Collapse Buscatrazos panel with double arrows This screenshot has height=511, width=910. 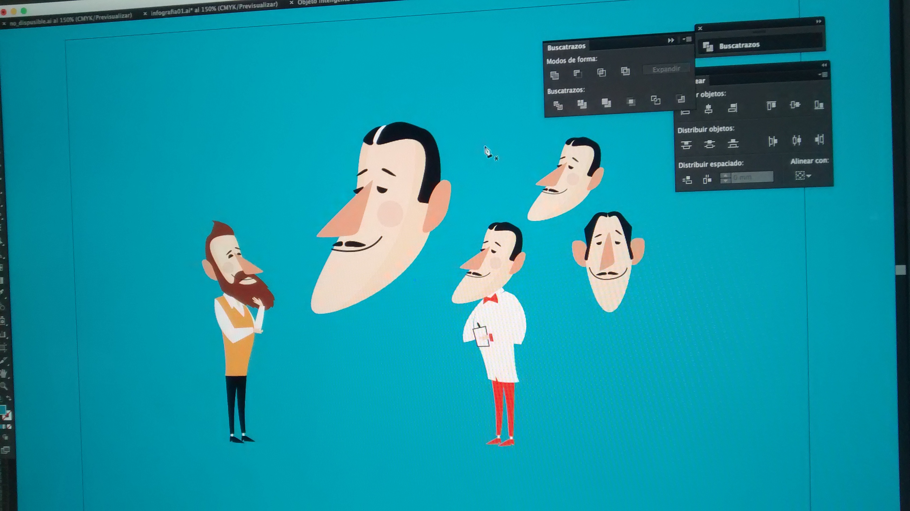click(x=671, y=40)
